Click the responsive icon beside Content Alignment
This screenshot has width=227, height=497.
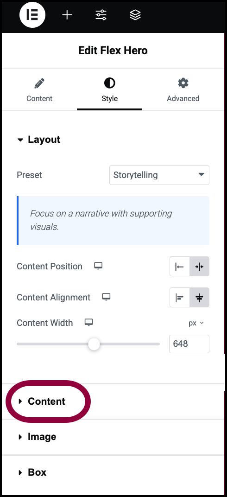[106, 297]
